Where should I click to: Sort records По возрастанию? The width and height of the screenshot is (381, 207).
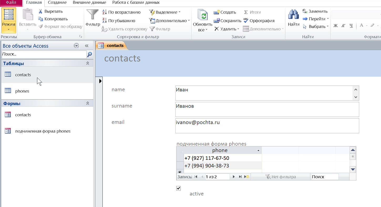click(121, 12)
